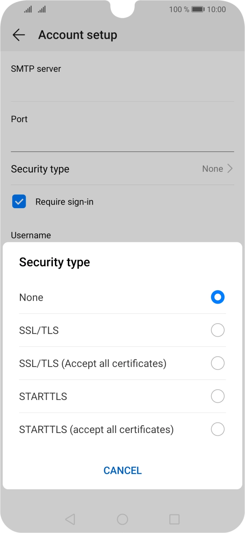Tap the second signal strength icon
This screenshot has height=533, width=245.
42,9
